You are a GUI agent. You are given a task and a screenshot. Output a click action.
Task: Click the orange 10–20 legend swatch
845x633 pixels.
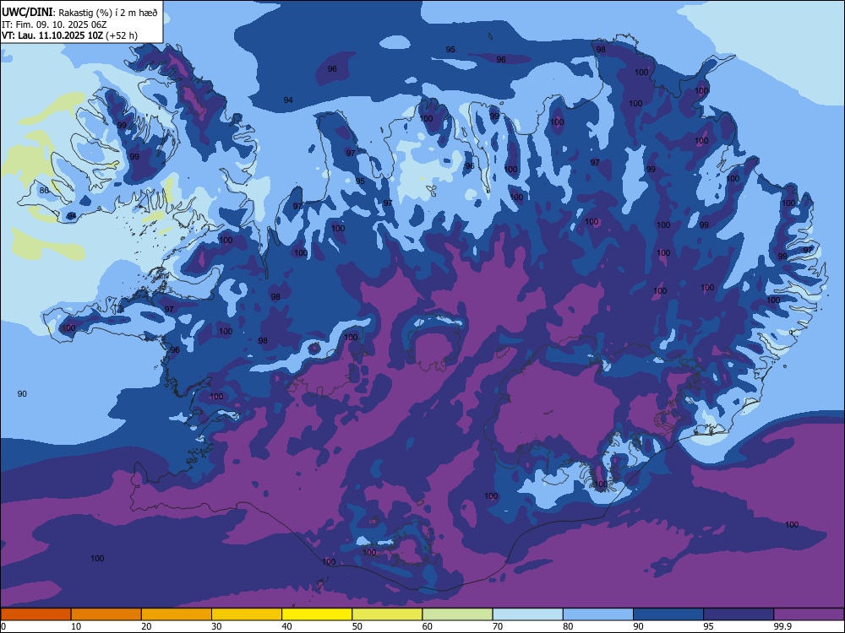coord(106,614)
